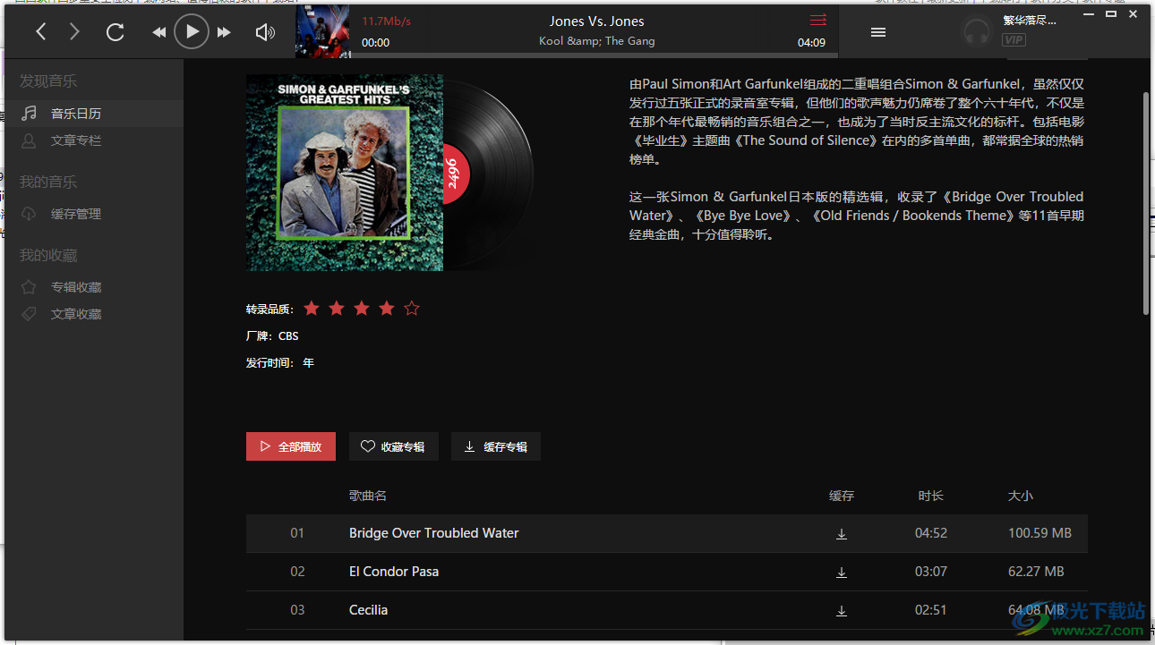The image size is (1155, 645).
Task: Click the second rating star
Action: click(337, 308)
